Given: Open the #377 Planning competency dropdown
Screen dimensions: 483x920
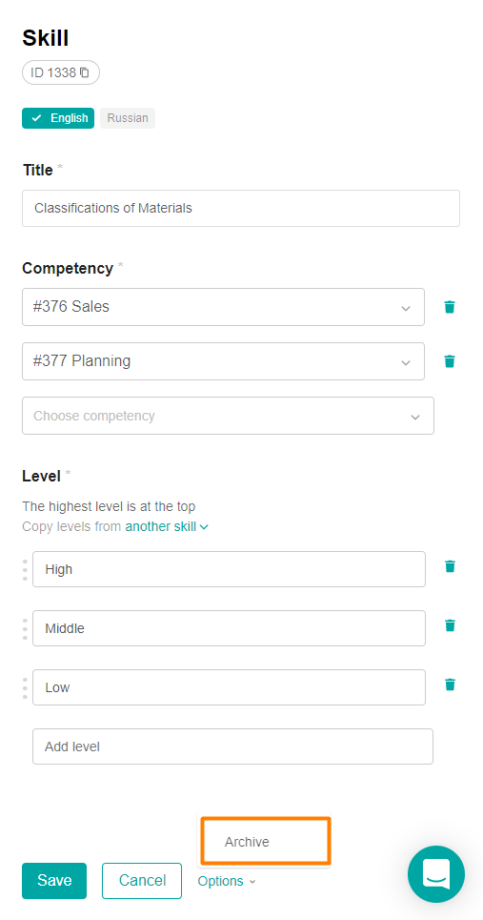Looking at the screenshot, I should [223, 360].
